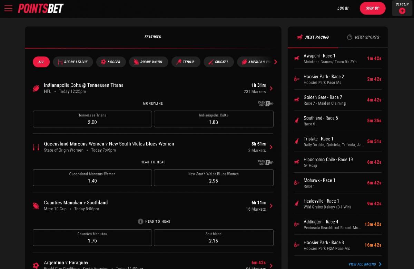This screenshot has width=414, height=269.
Task: Filter featured by Tennis
Action: [186, 62]
